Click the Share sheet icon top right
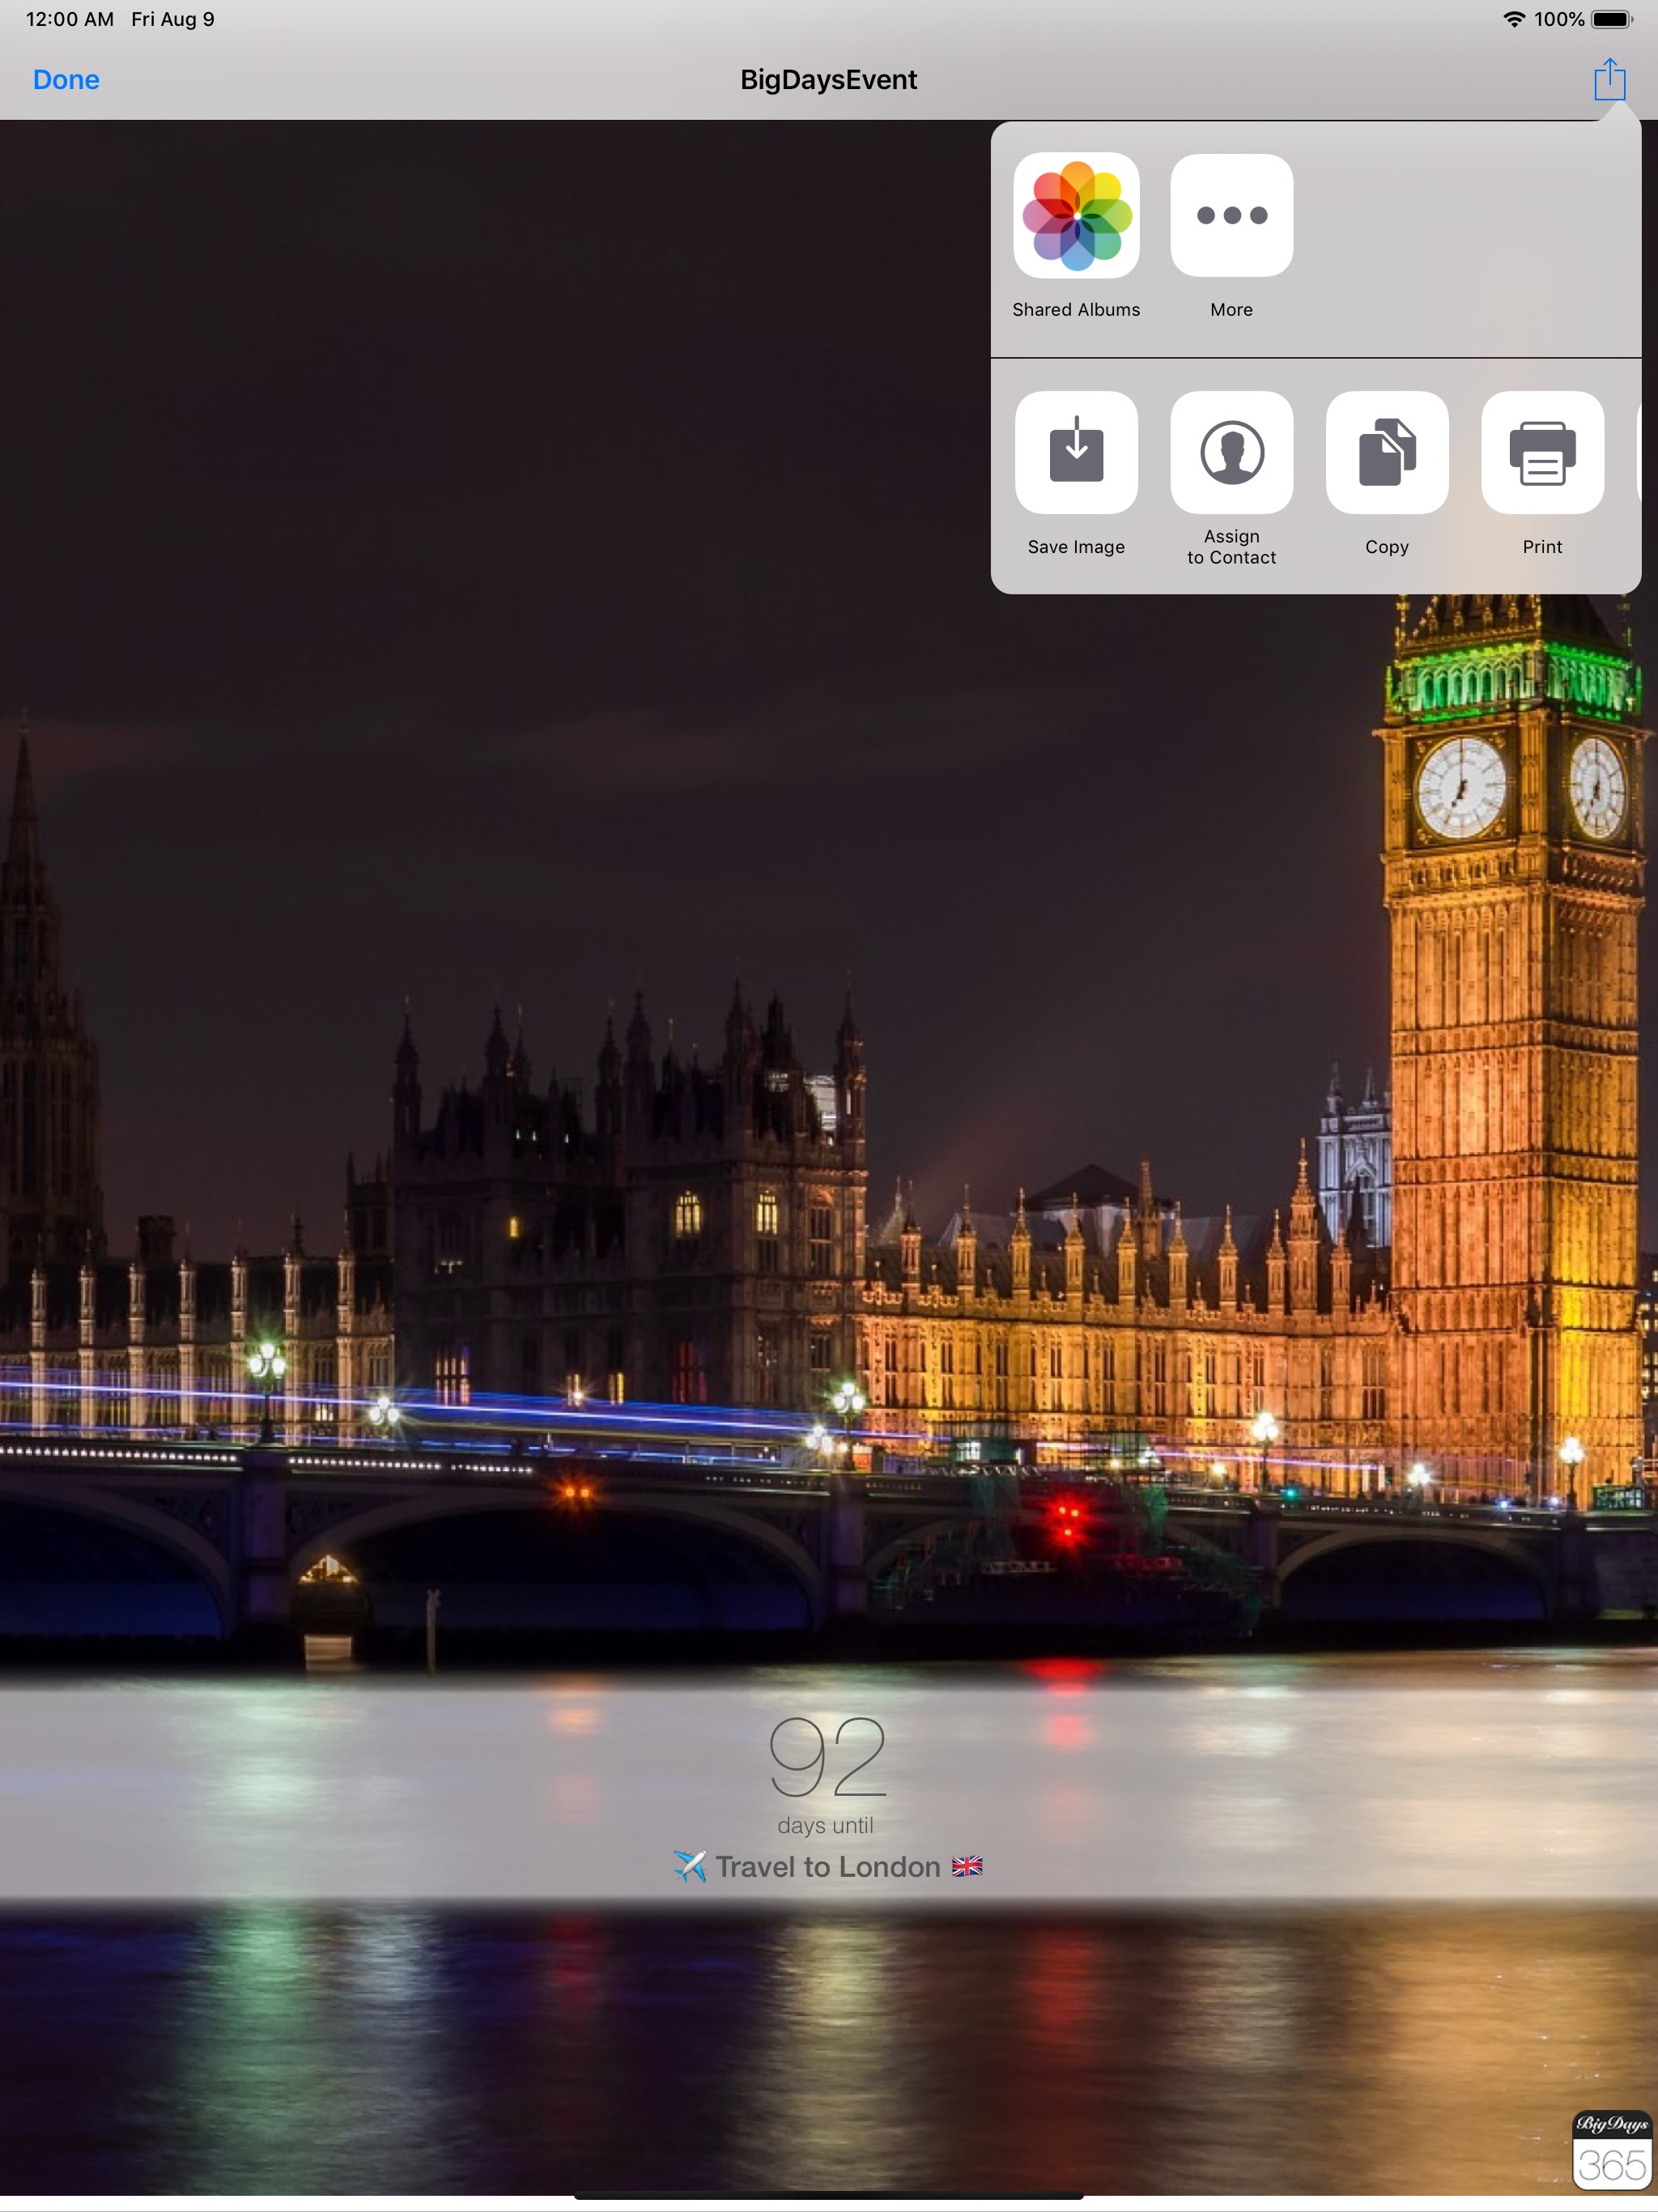 click(1608, 79)
